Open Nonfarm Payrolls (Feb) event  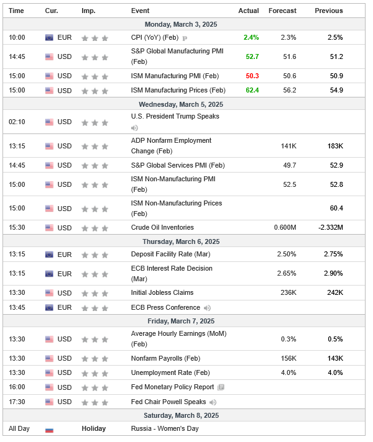pyautogui.click(x=165, y=359)
